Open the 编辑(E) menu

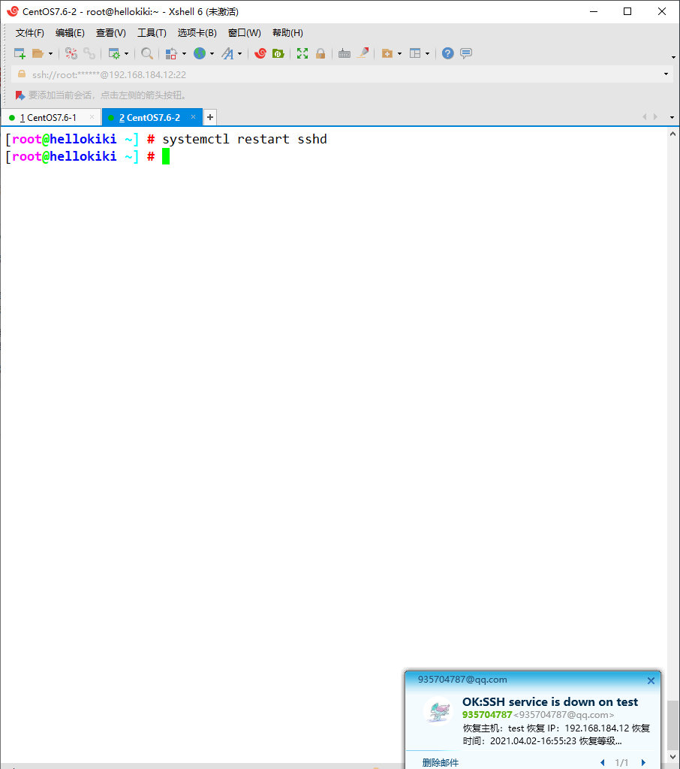click(x=70, y=33)
